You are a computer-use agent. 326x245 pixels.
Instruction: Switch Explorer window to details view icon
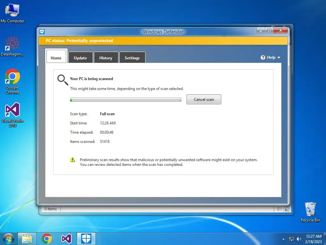click(x=280, y=209)
